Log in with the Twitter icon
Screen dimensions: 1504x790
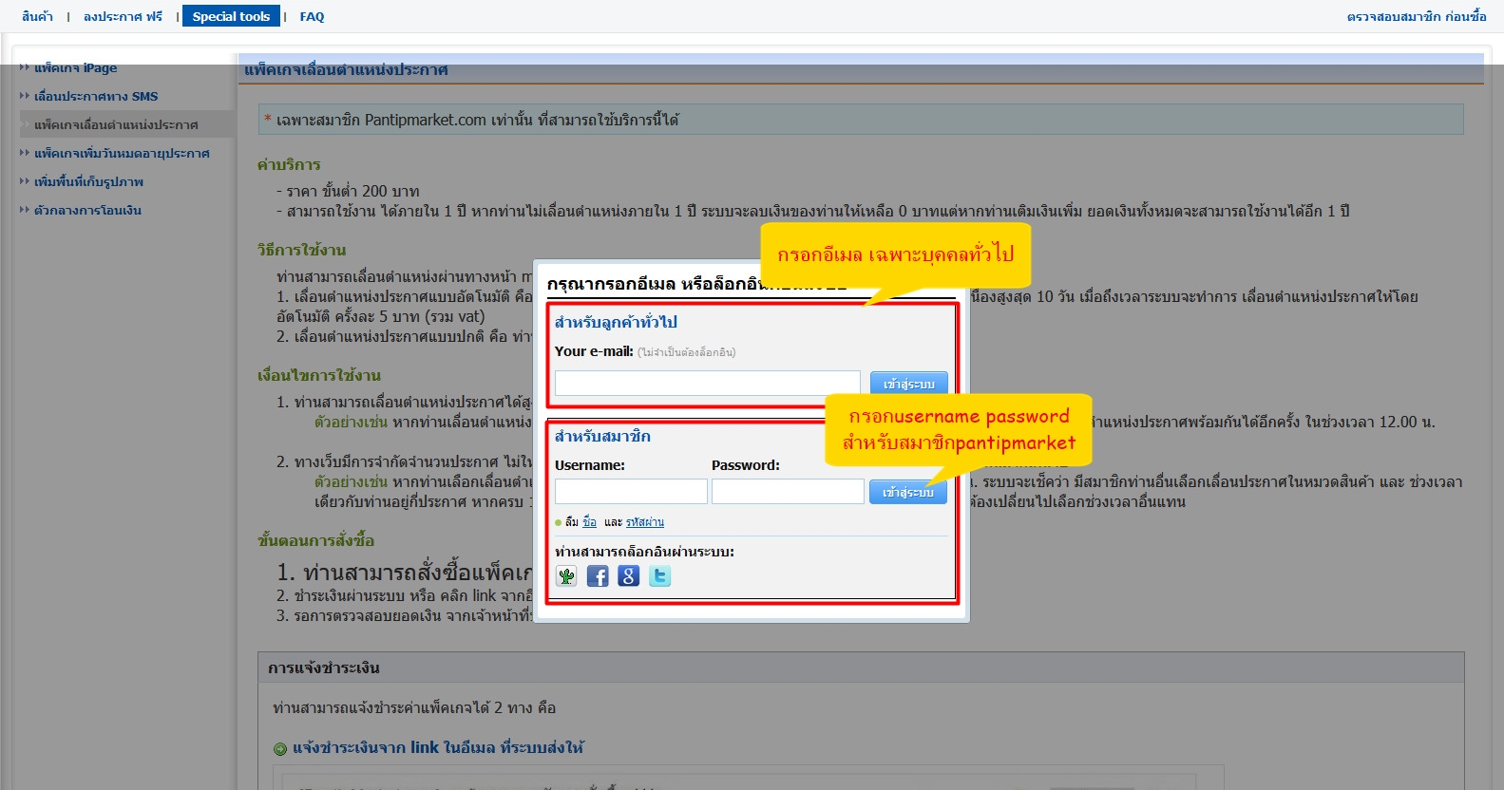[660, 575]
